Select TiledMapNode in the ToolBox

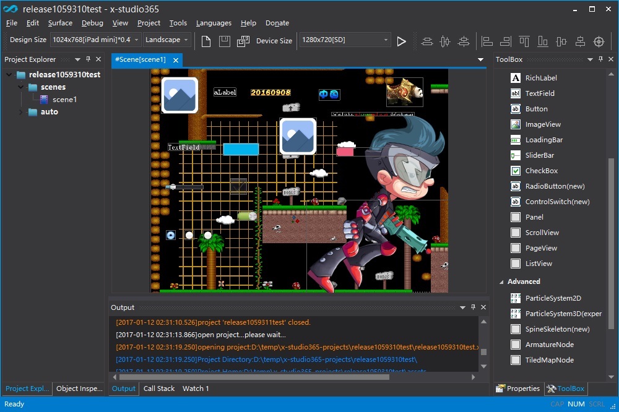(549, 360)
